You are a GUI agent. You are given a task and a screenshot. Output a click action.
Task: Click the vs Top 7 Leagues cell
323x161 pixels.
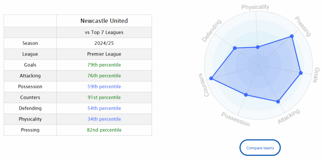[x=104, y=33]
